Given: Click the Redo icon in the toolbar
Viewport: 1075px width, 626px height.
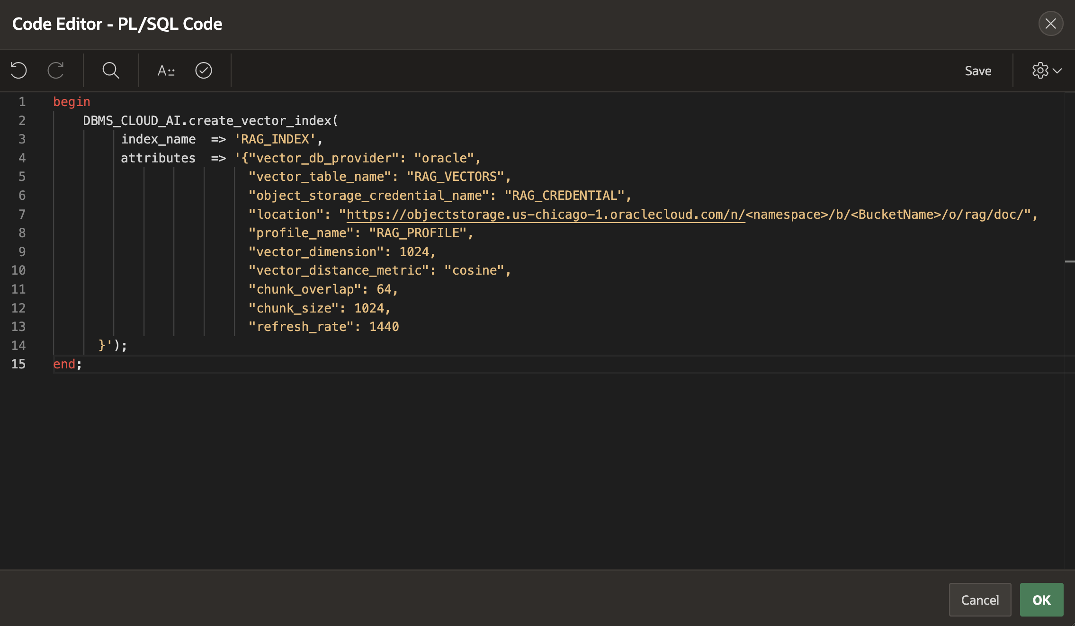Looking at the screenshot, I should click(x=55, y=71).
